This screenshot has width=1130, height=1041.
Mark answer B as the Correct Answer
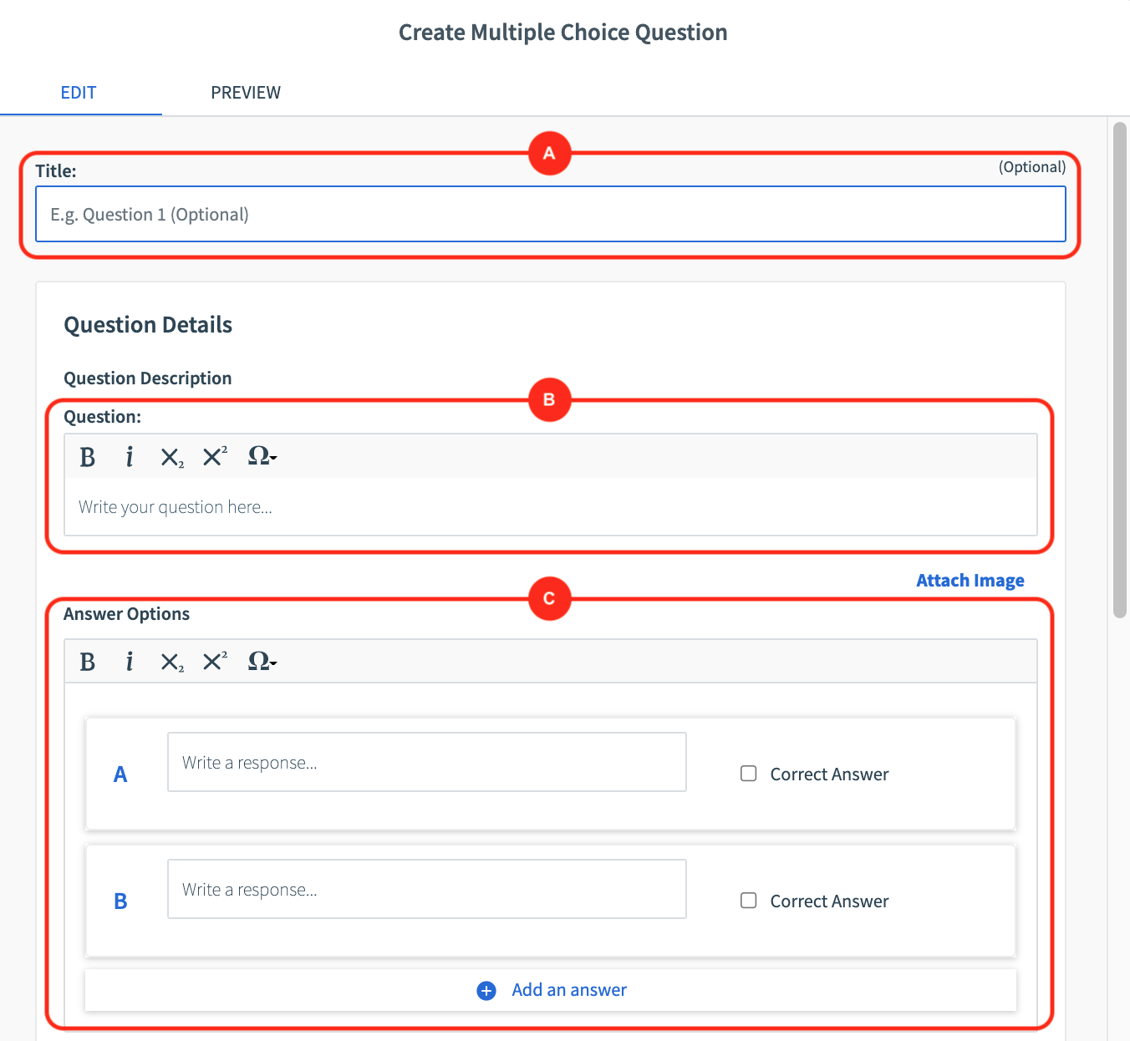(748, 901)
